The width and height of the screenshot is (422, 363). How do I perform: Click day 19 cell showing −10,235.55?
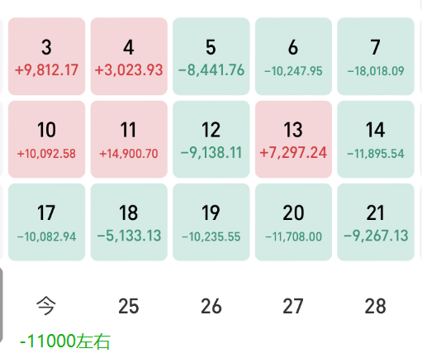coord(211,222)
